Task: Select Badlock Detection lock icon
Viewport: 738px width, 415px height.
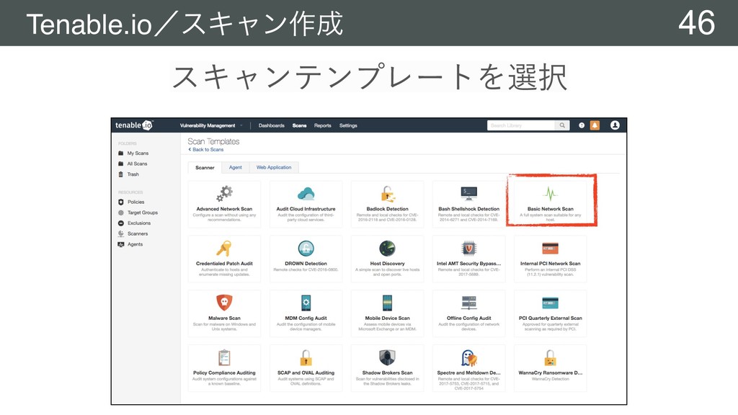Action: [387, 193]
